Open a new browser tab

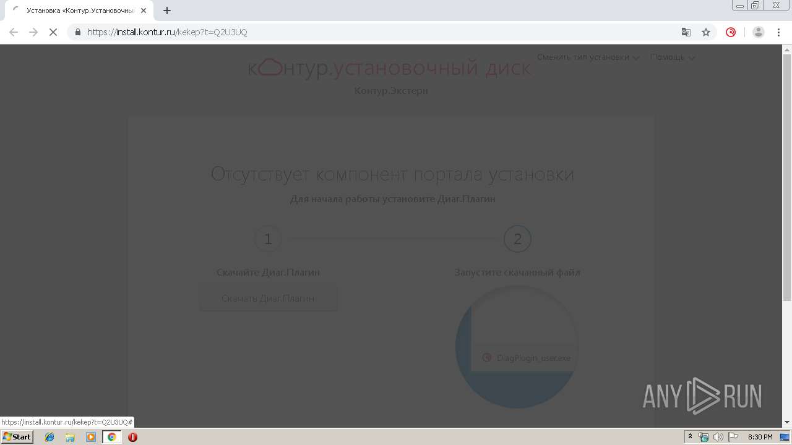coord(167,11)
